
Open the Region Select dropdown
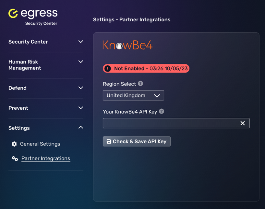pyautogui.click(x=133, y=95)
